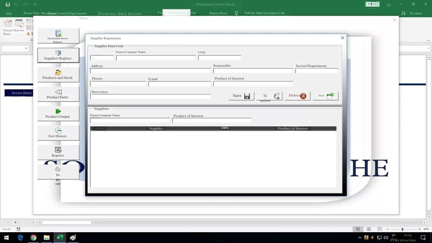View Exit History
The height and width of the screenshot is (243, 432).
coord(58,133)
